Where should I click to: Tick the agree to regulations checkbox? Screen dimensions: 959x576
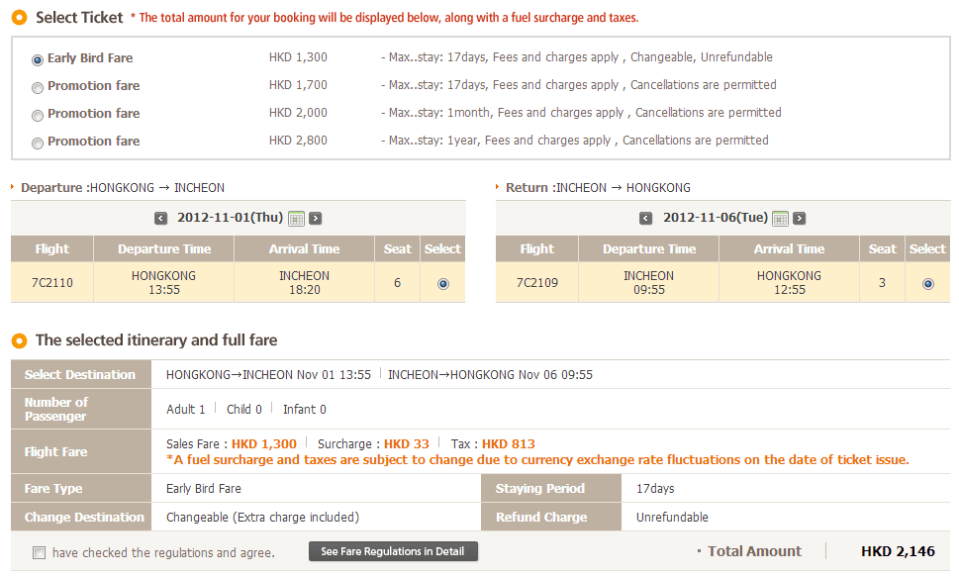coord(39,552)
